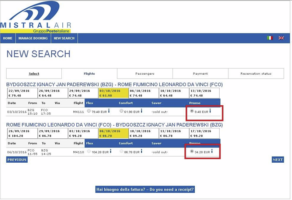This screenshot has width=292, height=200.
Task: Open the Passengers step tab
Action: point(145,74)
